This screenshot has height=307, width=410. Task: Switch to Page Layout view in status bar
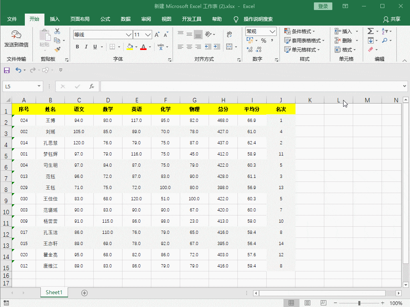click(307, 303)
